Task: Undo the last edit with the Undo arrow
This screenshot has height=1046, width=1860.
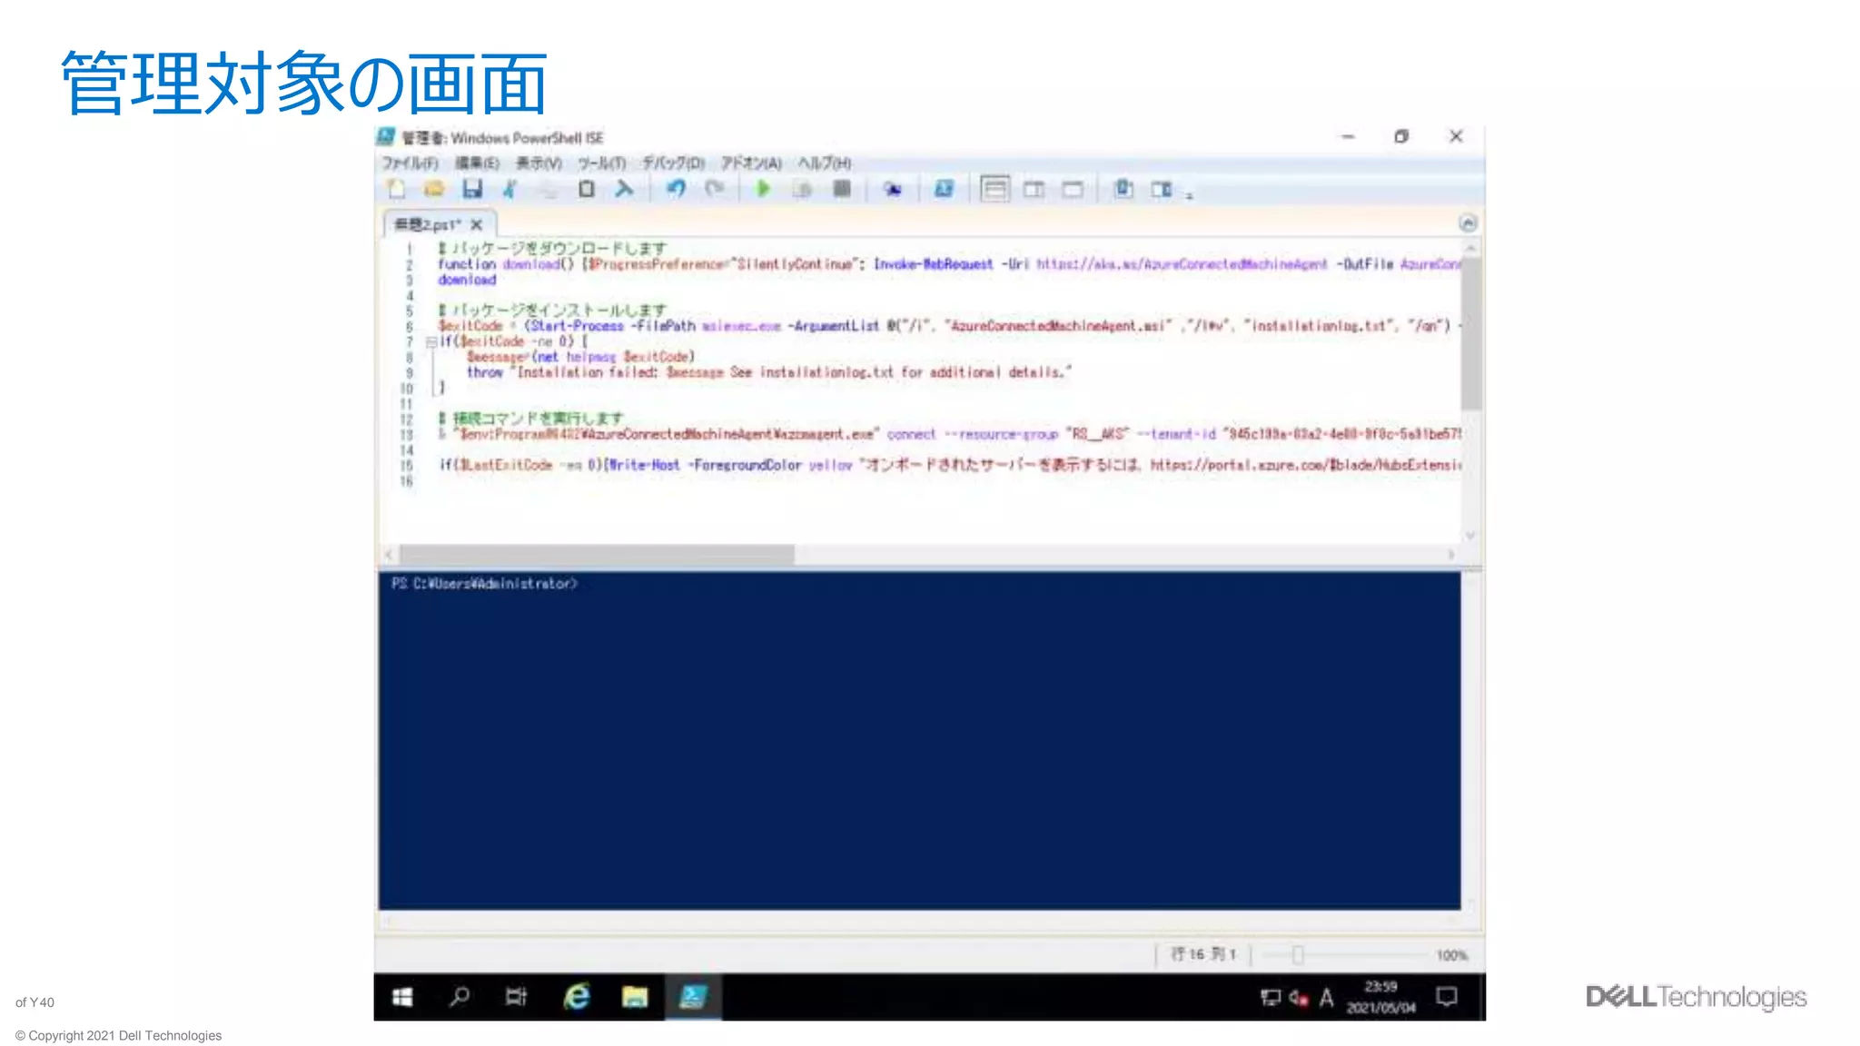Action: tap(676, 189)
